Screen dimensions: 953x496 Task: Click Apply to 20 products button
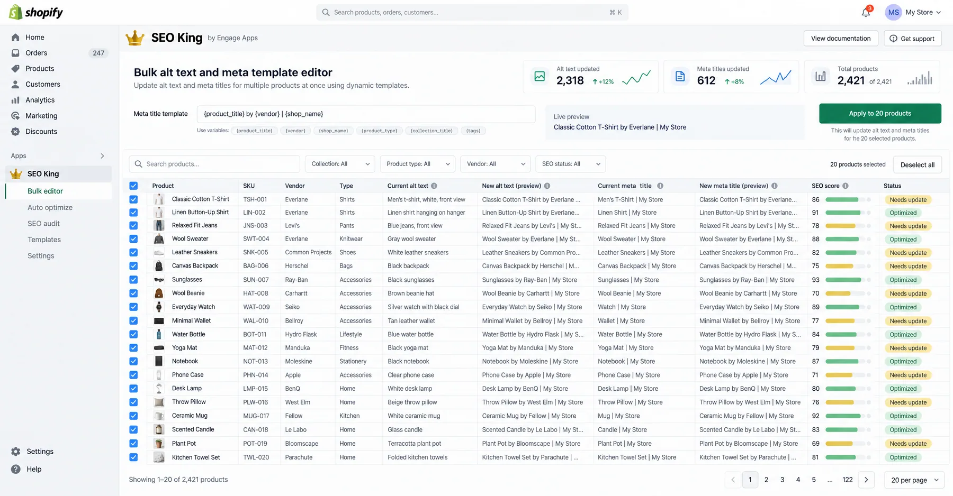coord(880,114)
